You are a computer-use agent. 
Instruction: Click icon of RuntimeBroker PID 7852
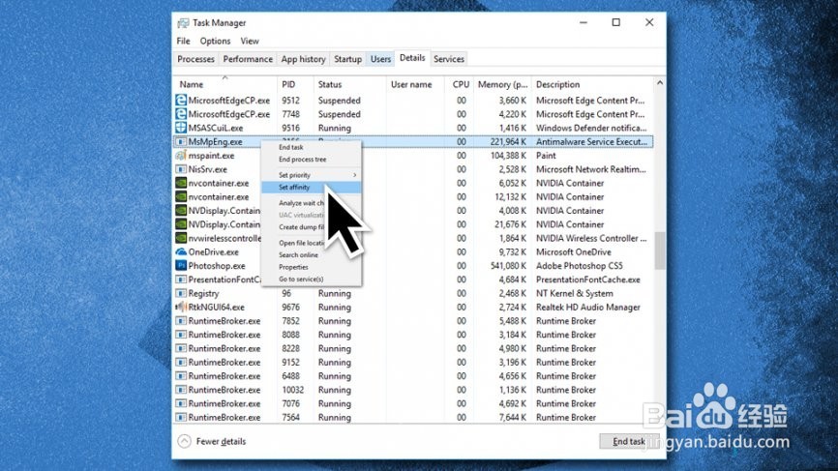point(181,321)
